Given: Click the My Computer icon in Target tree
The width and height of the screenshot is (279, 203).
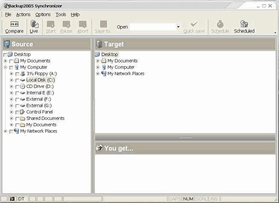Looking at the screenshot, I should 104,67.
